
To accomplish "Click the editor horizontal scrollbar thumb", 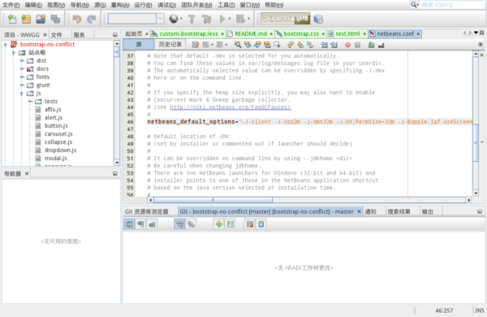I will 213,200.
